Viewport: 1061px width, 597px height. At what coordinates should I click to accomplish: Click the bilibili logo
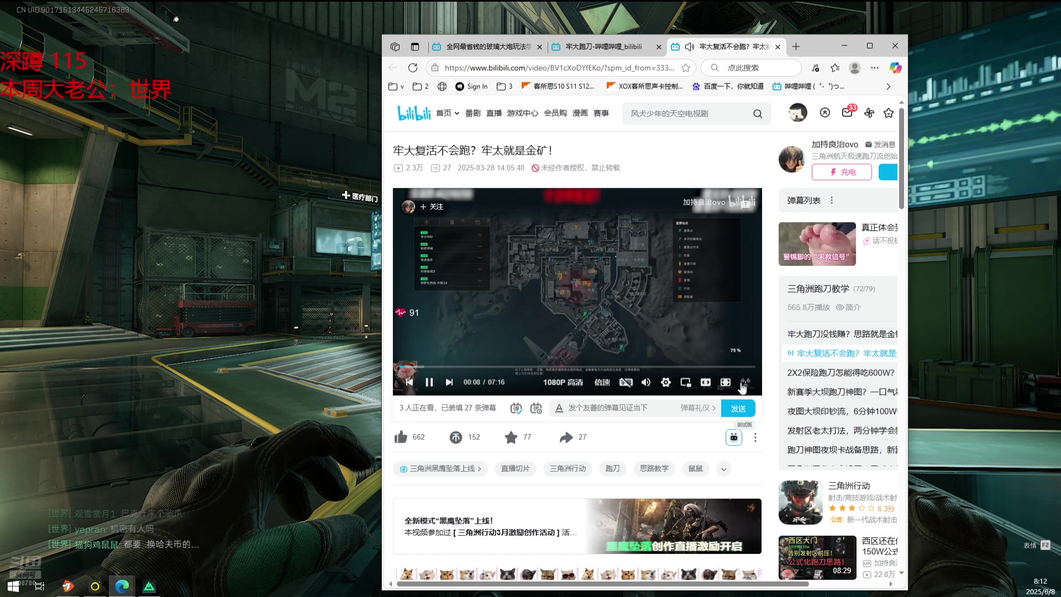pyautogui.click(x=414, y=113)
